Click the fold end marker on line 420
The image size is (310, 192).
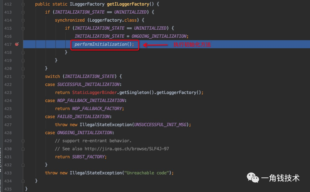point(23,69)
